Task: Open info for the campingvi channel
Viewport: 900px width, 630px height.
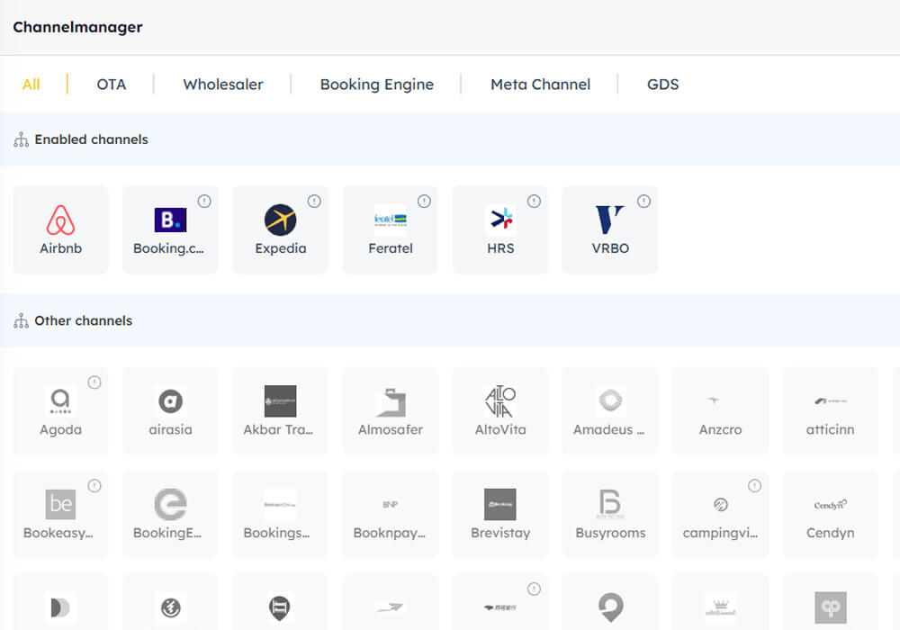Action: tap(753, 484)
